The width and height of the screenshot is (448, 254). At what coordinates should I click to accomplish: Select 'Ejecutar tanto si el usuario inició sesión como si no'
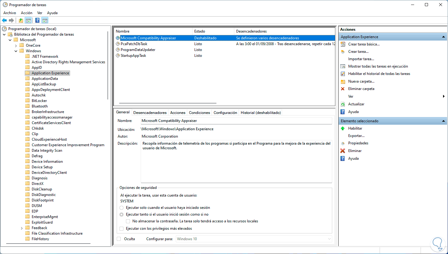tap(122, 214)
